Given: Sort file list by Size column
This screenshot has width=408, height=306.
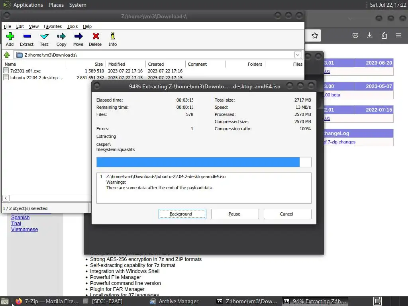Looking at the screenshot, I should tap(86, 64).
